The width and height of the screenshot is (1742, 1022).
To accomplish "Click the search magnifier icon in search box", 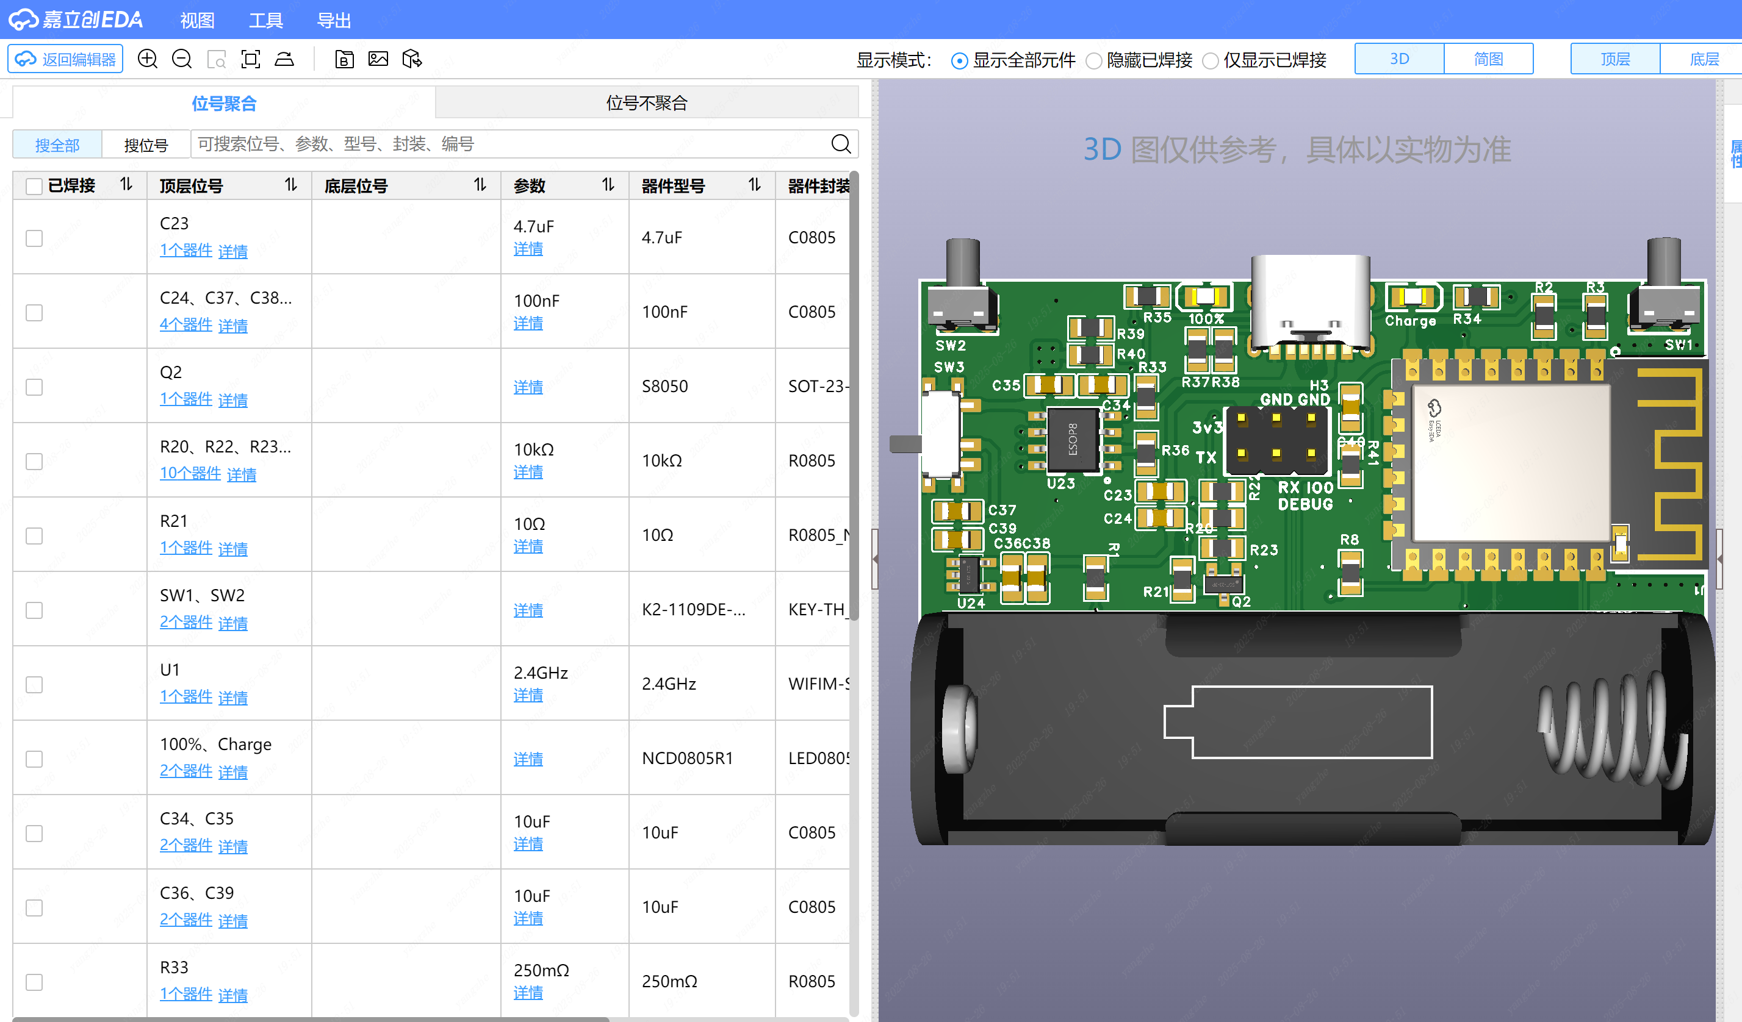I will coord(841,144).
